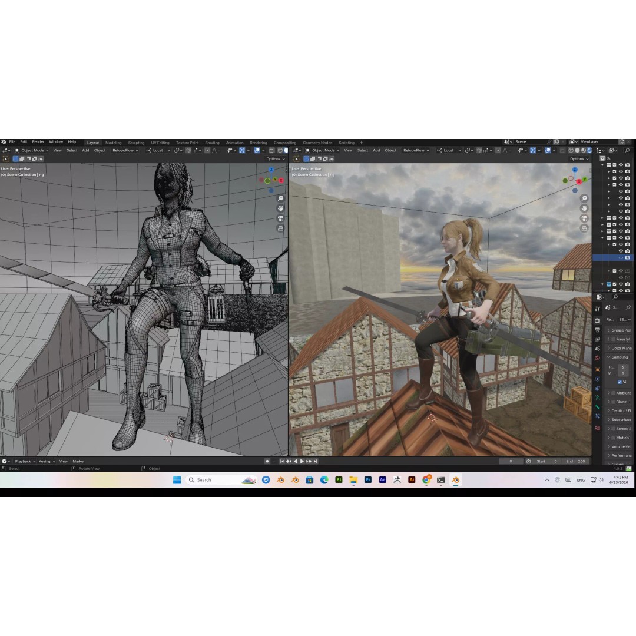Open Options dropdown in right viewport
This screenshot has height=636, width=636.
point(579,159)
